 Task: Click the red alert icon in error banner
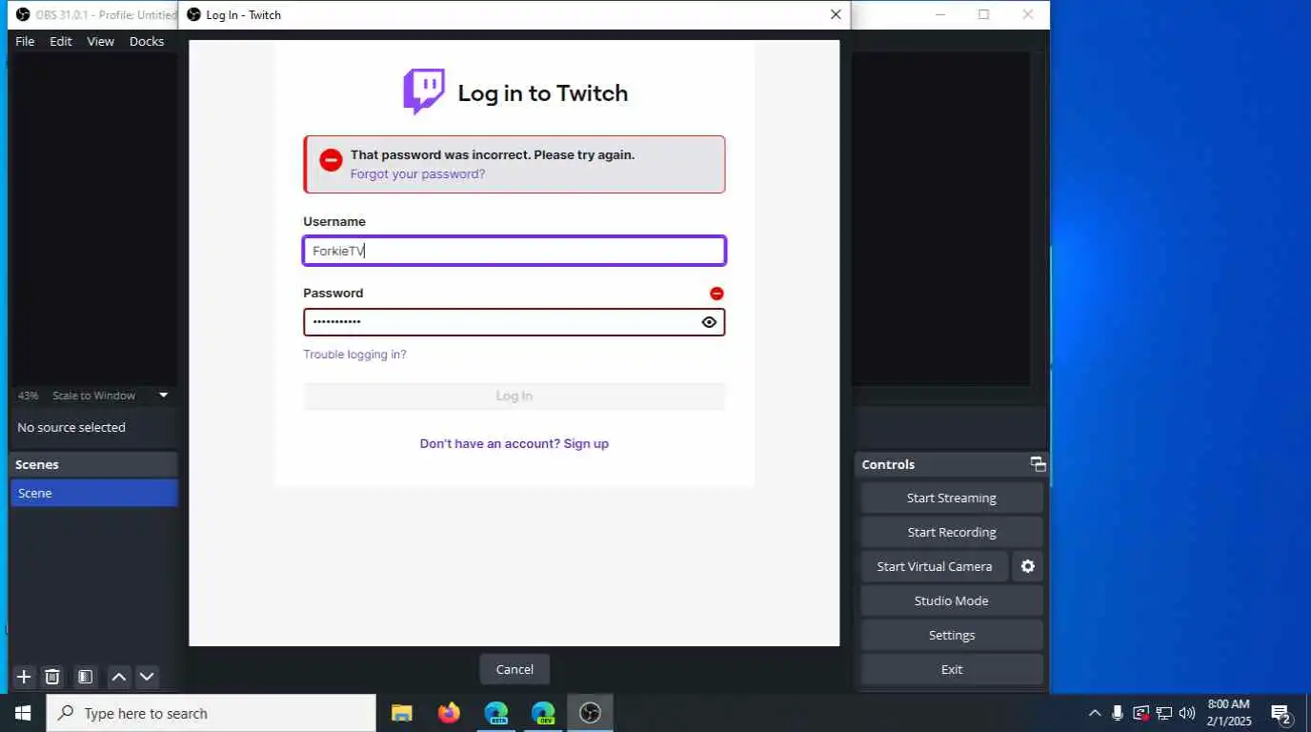[331, 160]
